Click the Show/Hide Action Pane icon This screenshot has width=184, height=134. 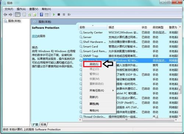point(47,15)
